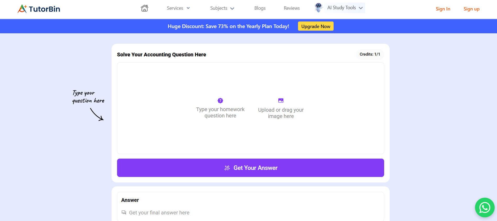
Task: Expand the Services dropdown arrow
Action: click(x=188, y=8)
